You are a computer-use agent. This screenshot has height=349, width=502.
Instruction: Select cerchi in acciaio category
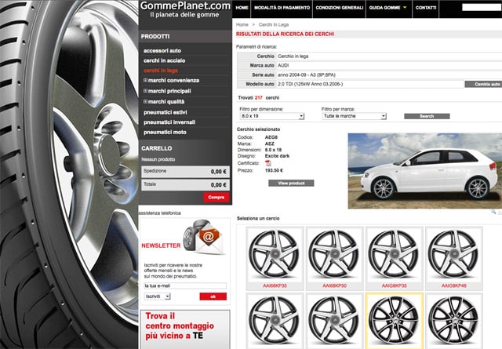point(164,60)
